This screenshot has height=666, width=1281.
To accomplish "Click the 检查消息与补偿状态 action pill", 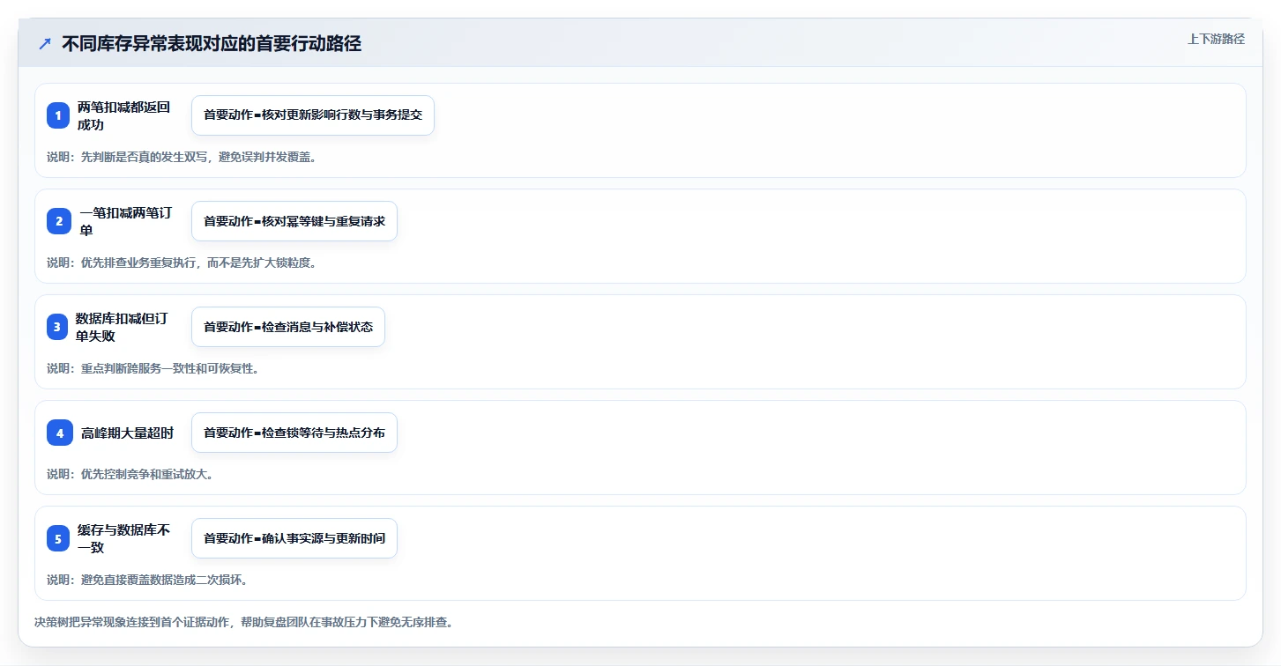I will [x=288, y=327].
